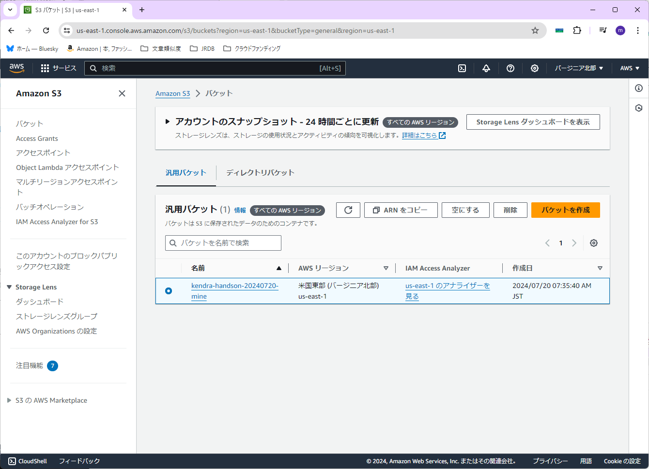The width and height of the screenshot is (649, 469).
Task: Open バッチオペレーション in side navigation
Action: click(50, 207)
